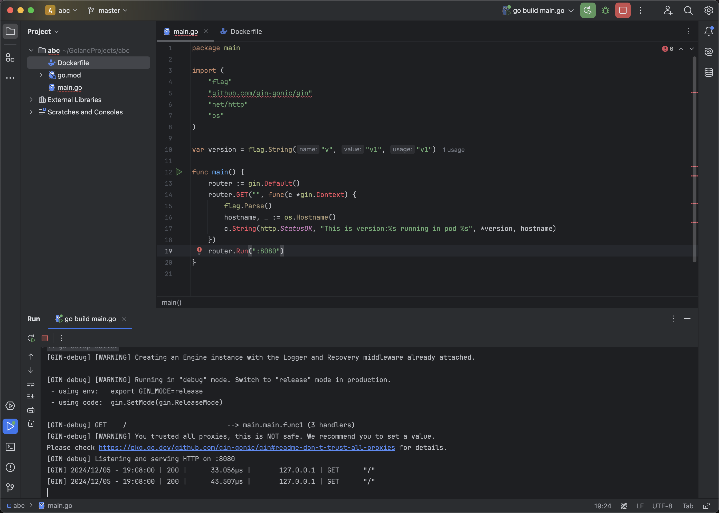Open the Project tool window folder icon
This screenshot has width=719, height=513.
pos(10,31)
